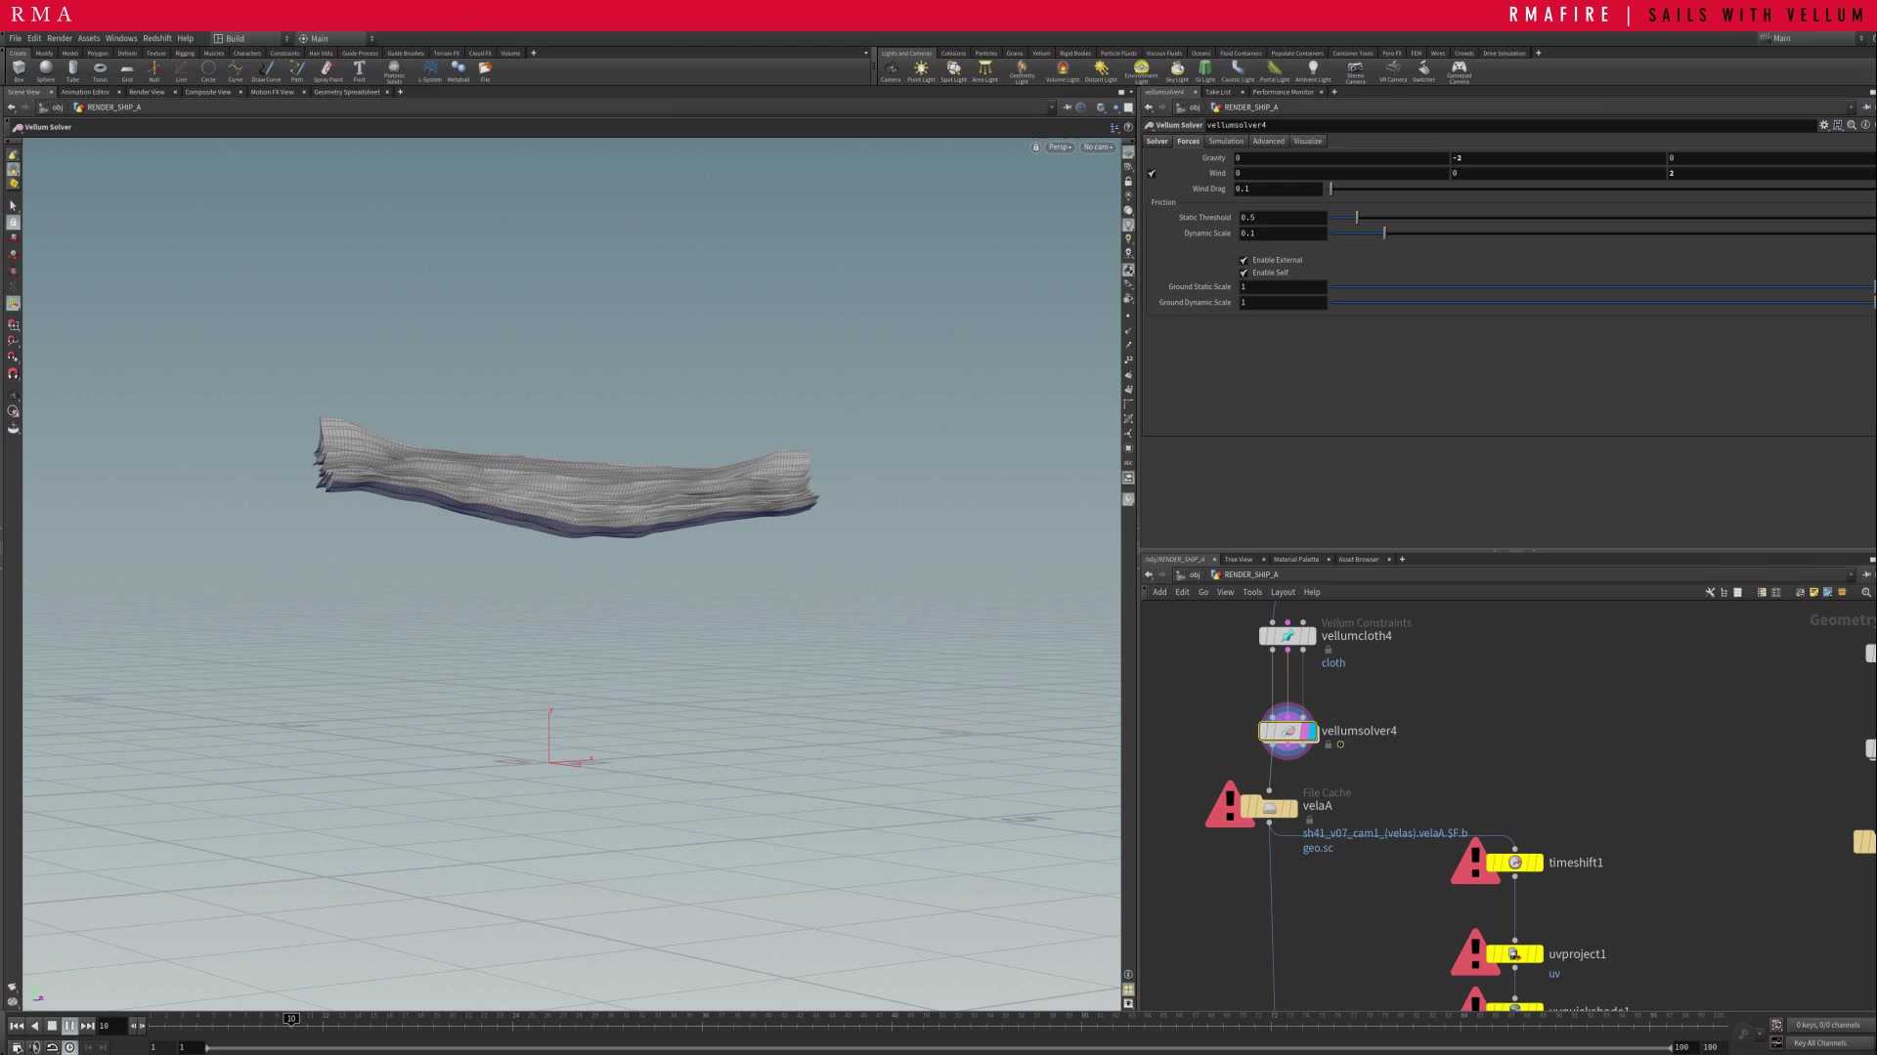Viewport: 1877px width, 1055px height.
Task: Add new tab after Performance Monitor
Action: click(x=1333, y=92)
